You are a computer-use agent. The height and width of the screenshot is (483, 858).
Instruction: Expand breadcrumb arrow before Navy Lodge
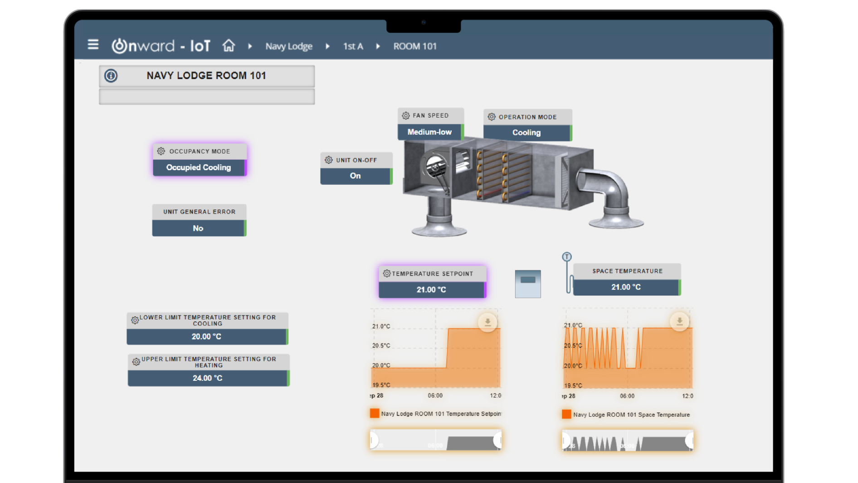tap(250, 46)
